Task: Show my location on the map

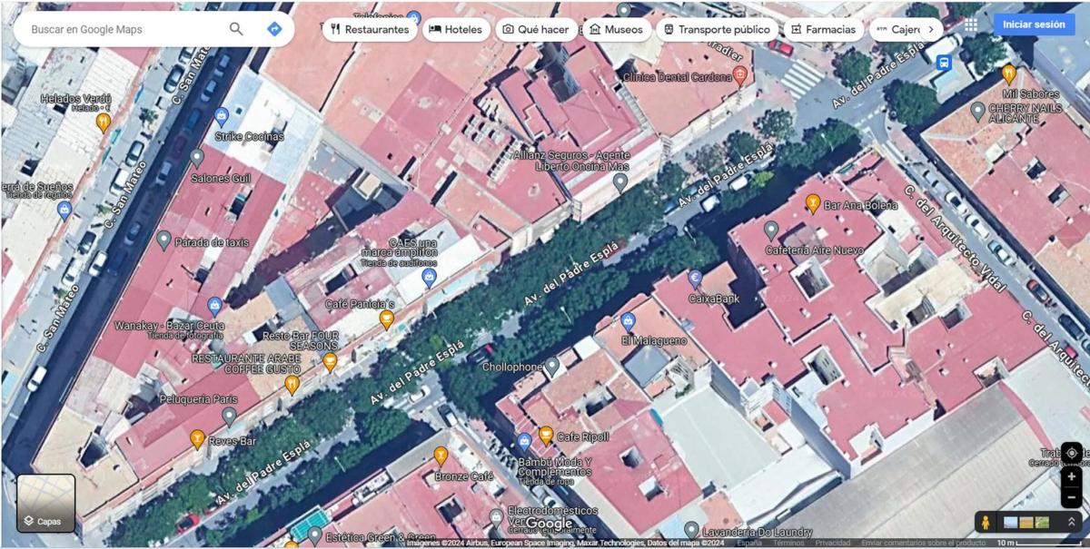Action: pyautogui.click(x=1071, y=453)
